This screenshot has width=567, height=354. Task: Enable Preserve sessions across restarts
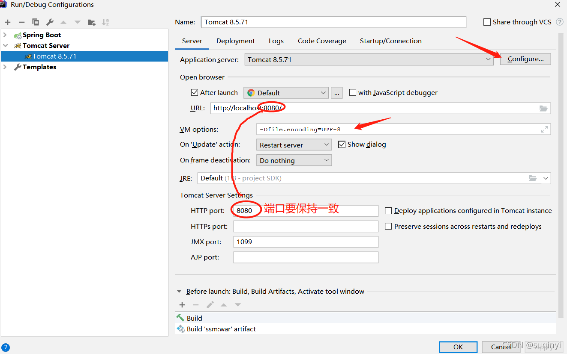(x=389, y=226)
